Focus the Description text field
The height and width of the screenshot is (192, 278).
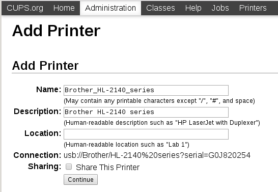tap(146, 112)
